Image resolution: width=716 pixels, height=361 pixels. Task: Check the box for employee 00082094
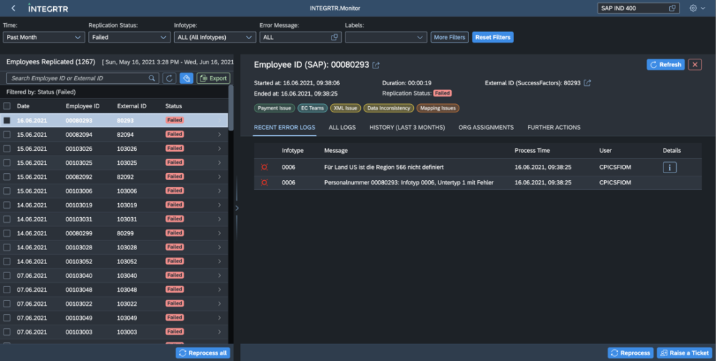coord(7,134)
